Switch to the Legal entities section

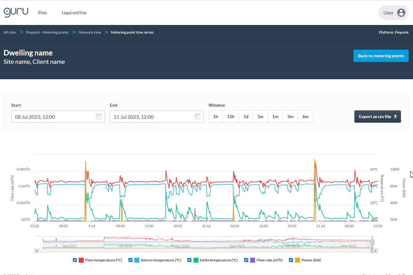pyautogui.click(x=74, y=13)
